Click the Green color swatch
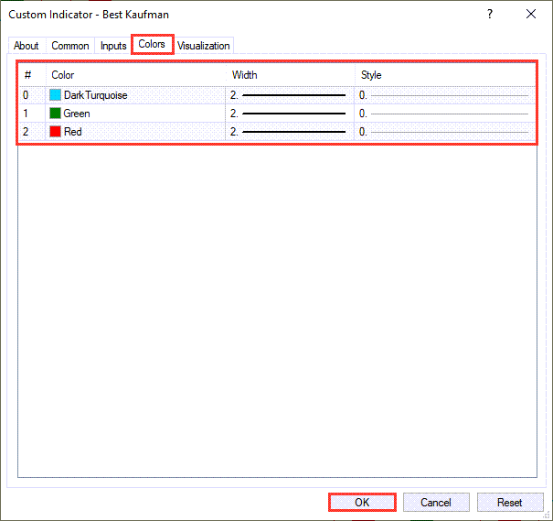The width and height of the screenshot is (553, 521). click(55, 114)
